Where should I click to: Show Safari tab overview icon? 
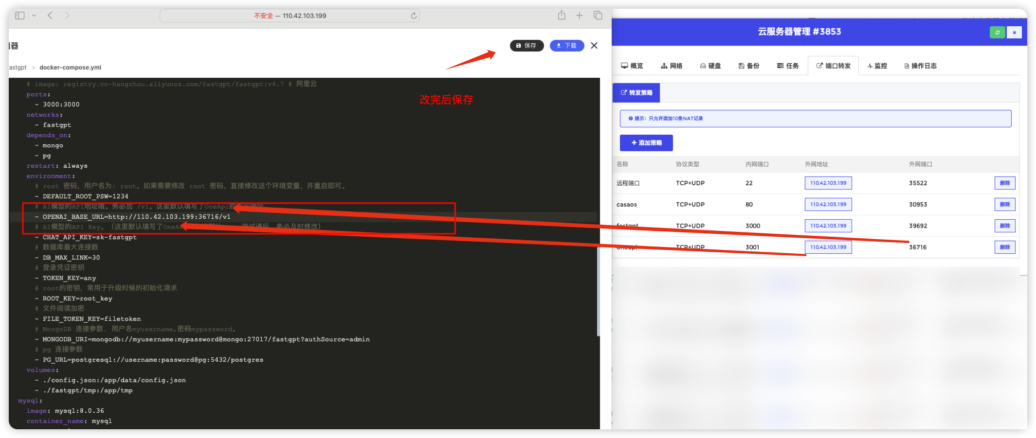pyautogui.click(x=598, y=16)
